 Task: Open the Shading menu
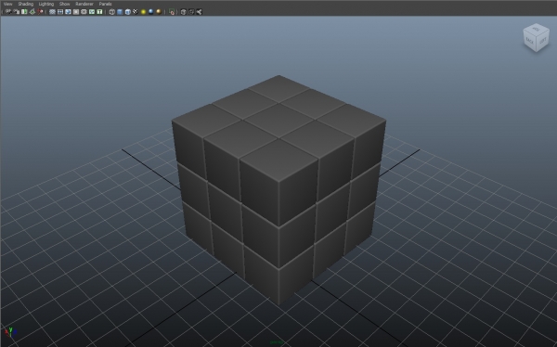[x=26, y=4]
